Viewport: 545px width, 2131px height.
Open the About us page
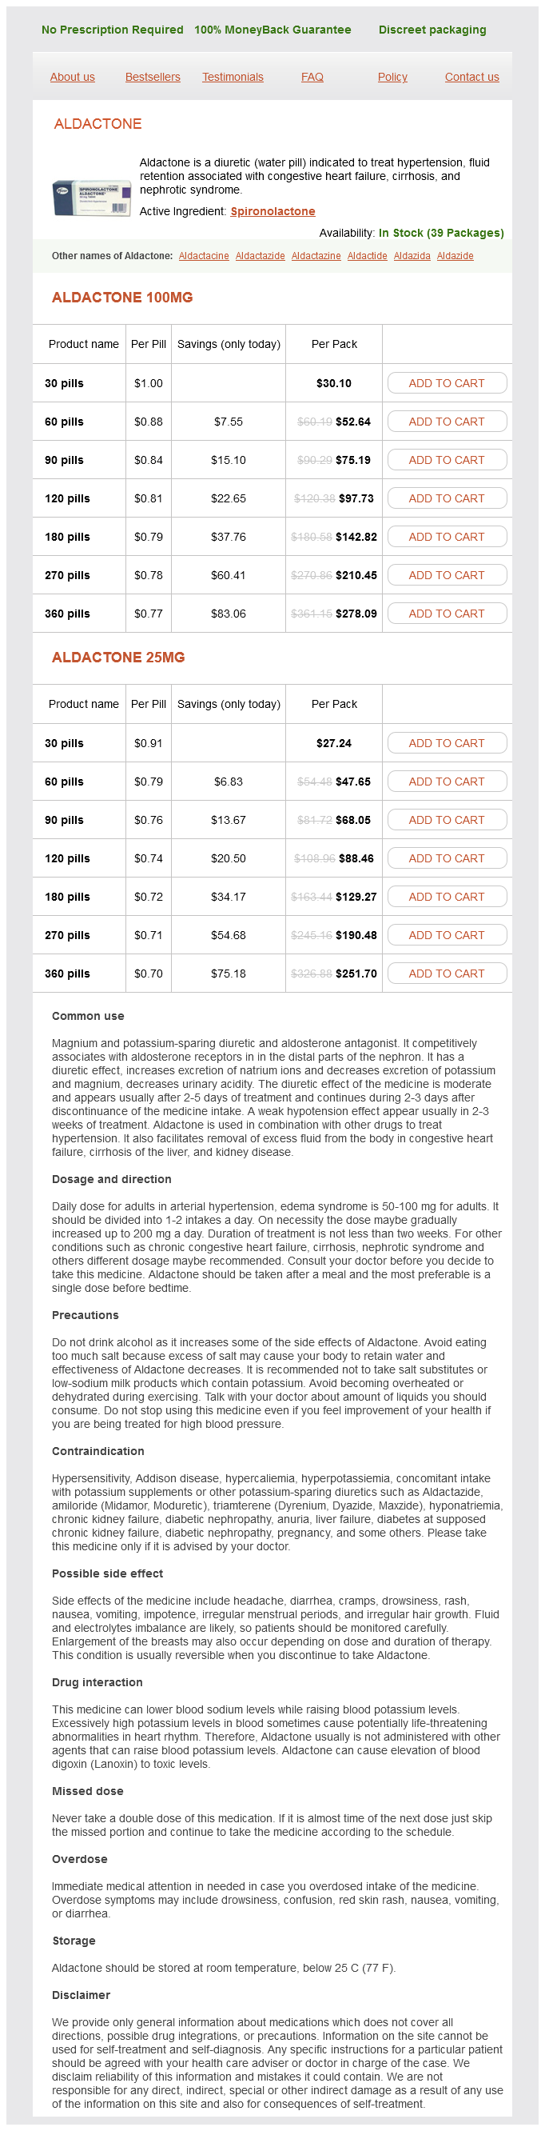click(73, 77)
